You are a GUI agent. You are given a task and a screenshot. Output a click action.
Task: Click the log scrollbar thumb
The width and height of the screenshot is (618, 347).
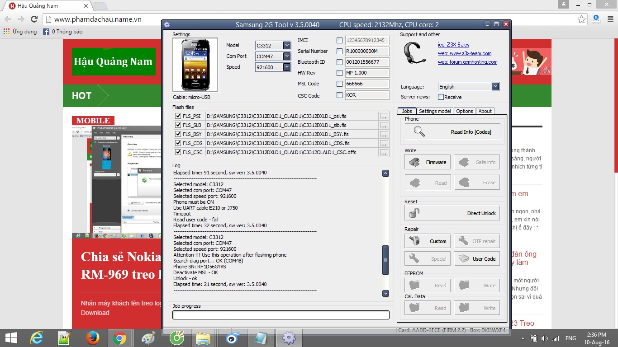385,260
